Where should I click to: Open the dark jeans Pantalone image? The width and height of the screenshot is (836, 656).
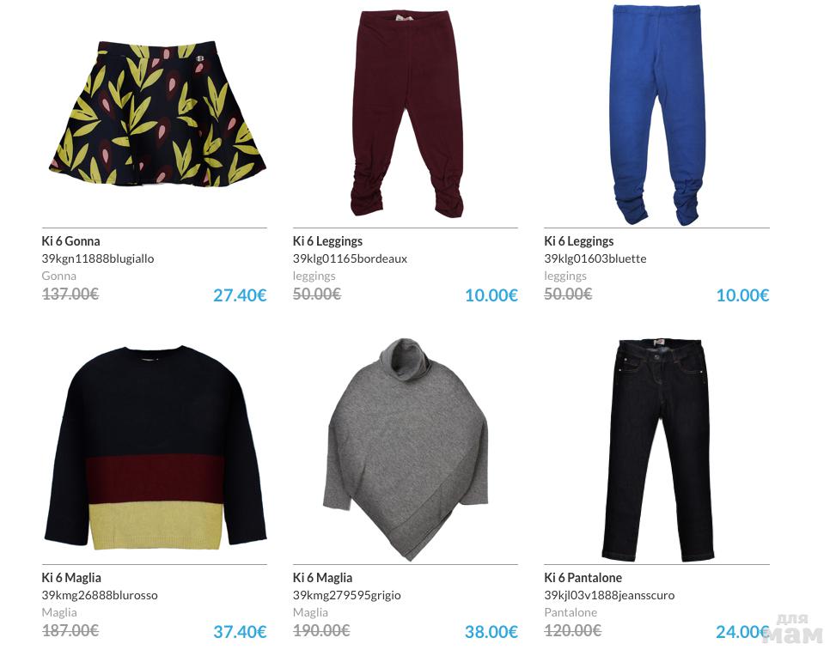pyautogui.click(x=659, y=449)
